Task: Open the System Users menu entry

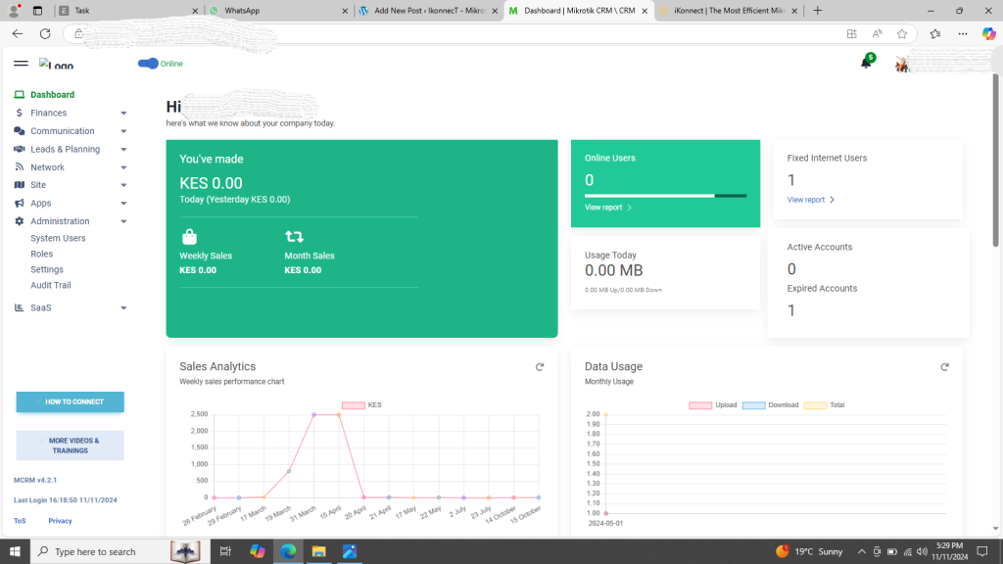Action: coord(58,237)
